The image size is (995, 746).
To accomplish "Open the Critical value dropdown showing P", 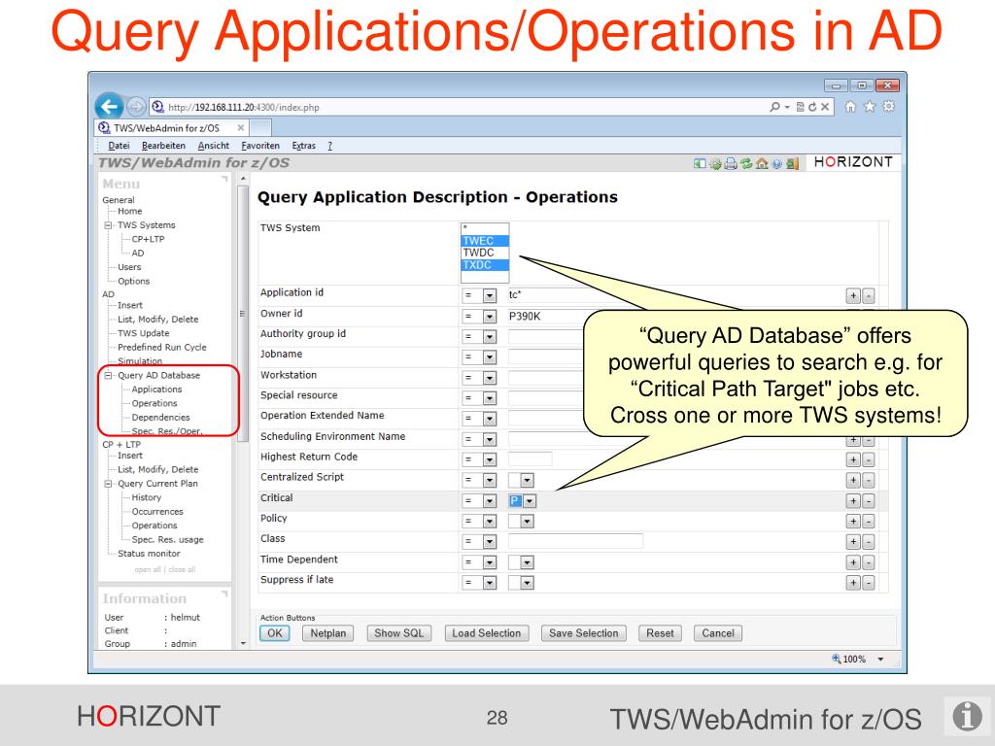I will pyautogui.click(x=530, y=501).
